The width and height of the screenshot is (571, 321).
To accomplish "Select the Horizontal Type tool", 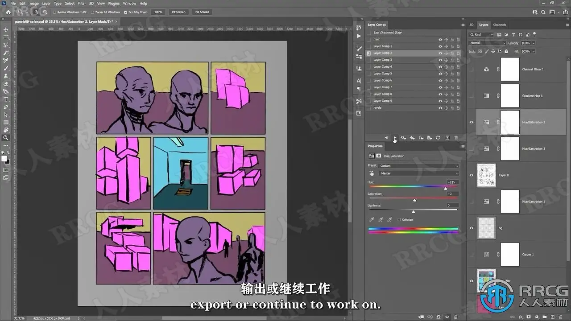I will pyautogui.click(x=6, y=99).
